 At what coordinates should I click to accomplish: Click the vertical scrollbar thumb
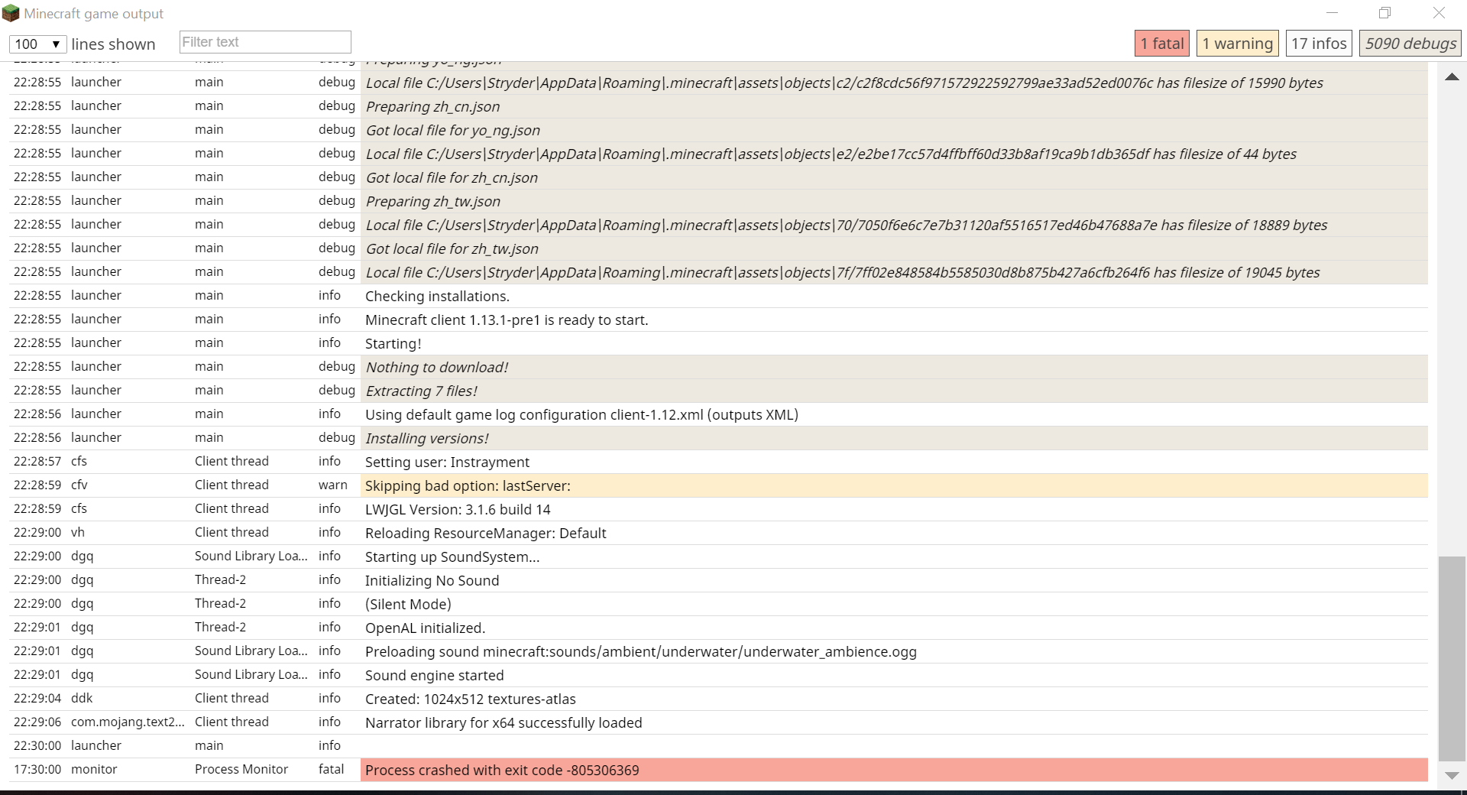point(1452,657)
